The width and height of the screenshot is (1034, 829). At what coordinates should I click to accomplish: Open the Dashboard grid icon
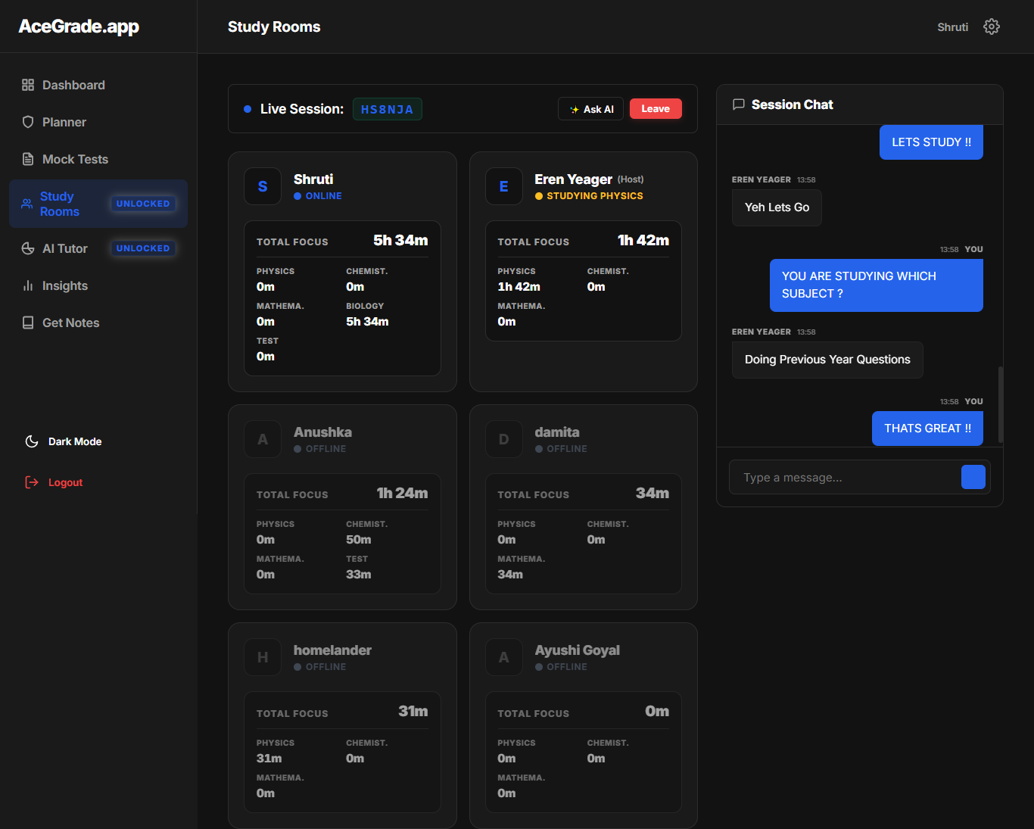point(28,85)
